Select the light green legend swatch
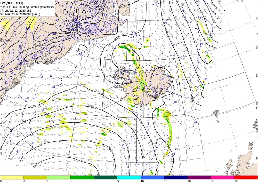The image size is (258, 183). coord(59,177)
